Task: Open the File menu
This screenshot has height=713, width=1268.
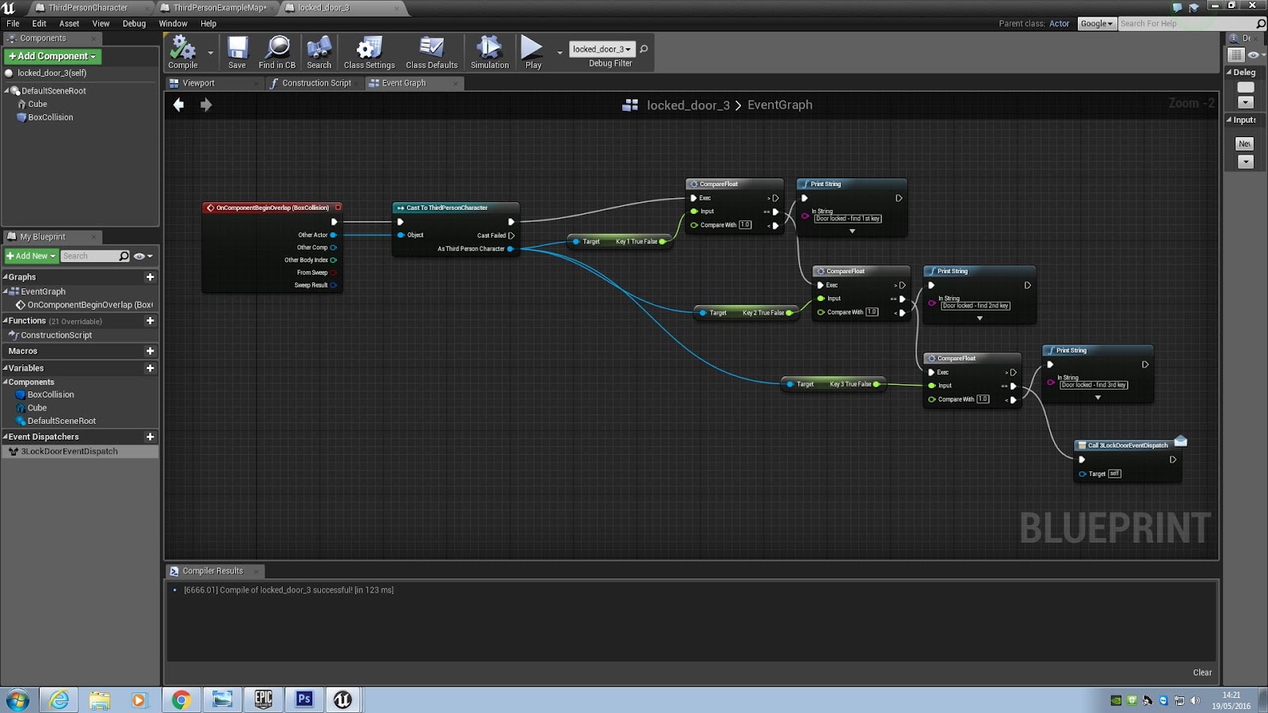Action: pyautogui.click(x=13, y=24)
